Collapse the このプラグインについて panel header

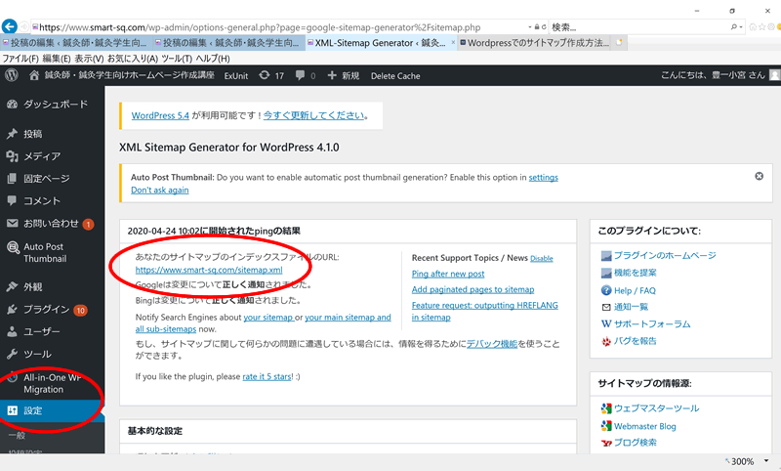(x=678, y=231)
